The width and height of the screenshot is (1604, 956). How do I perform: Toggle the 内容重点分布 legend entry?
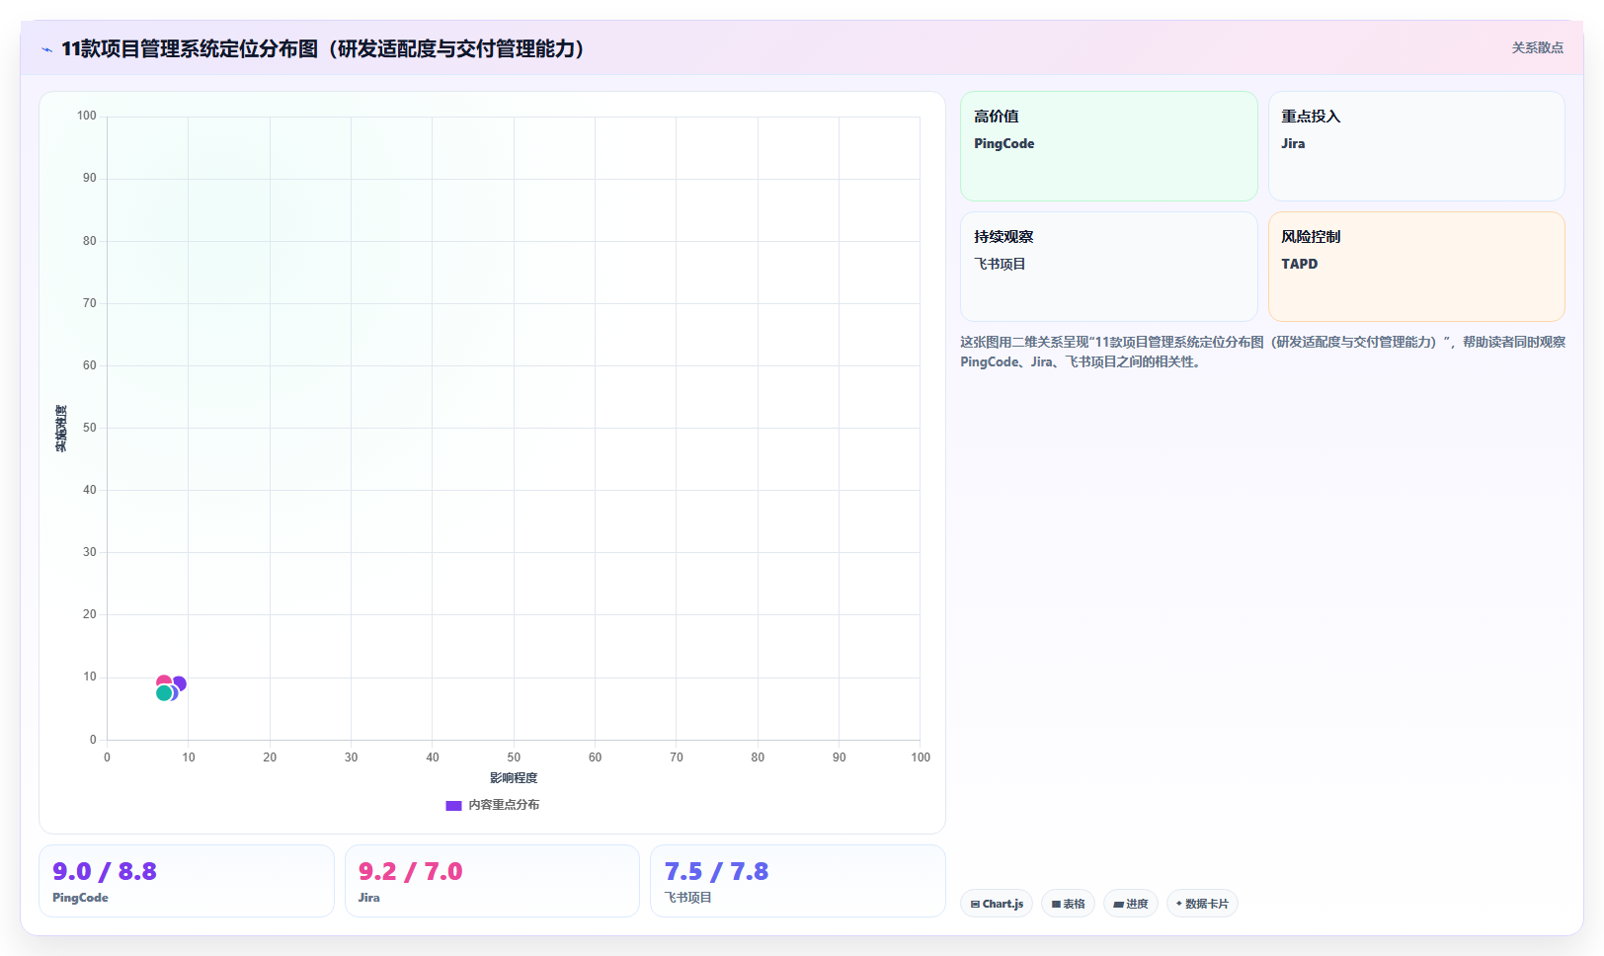pyautogui.click(x=493, y=805)
